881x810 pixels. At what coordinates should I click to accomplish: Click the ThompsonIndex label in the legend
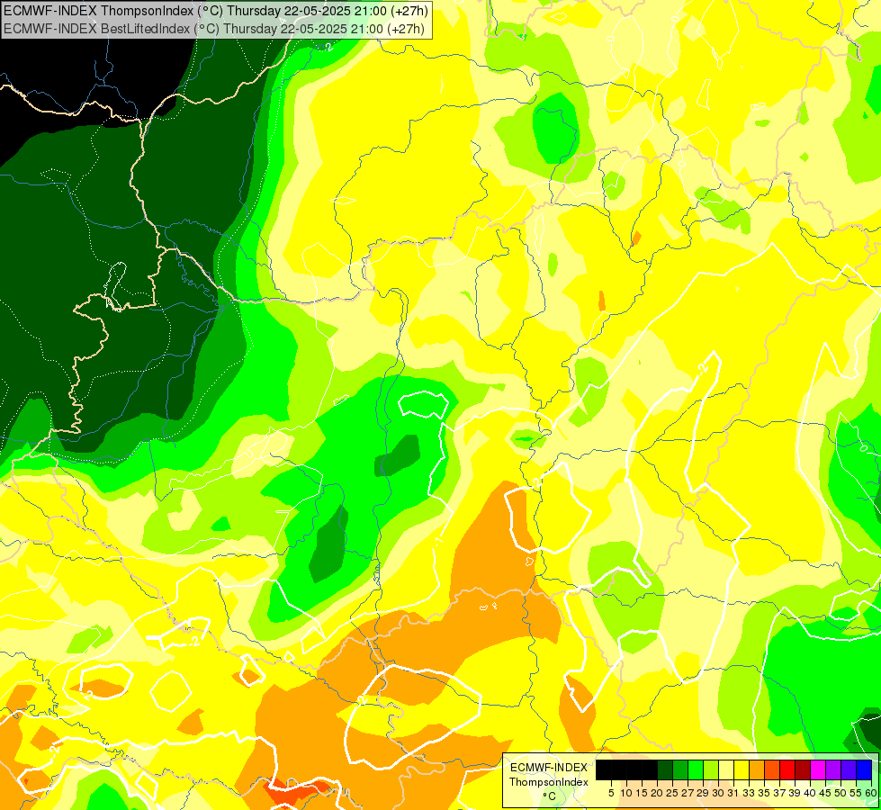548,782
